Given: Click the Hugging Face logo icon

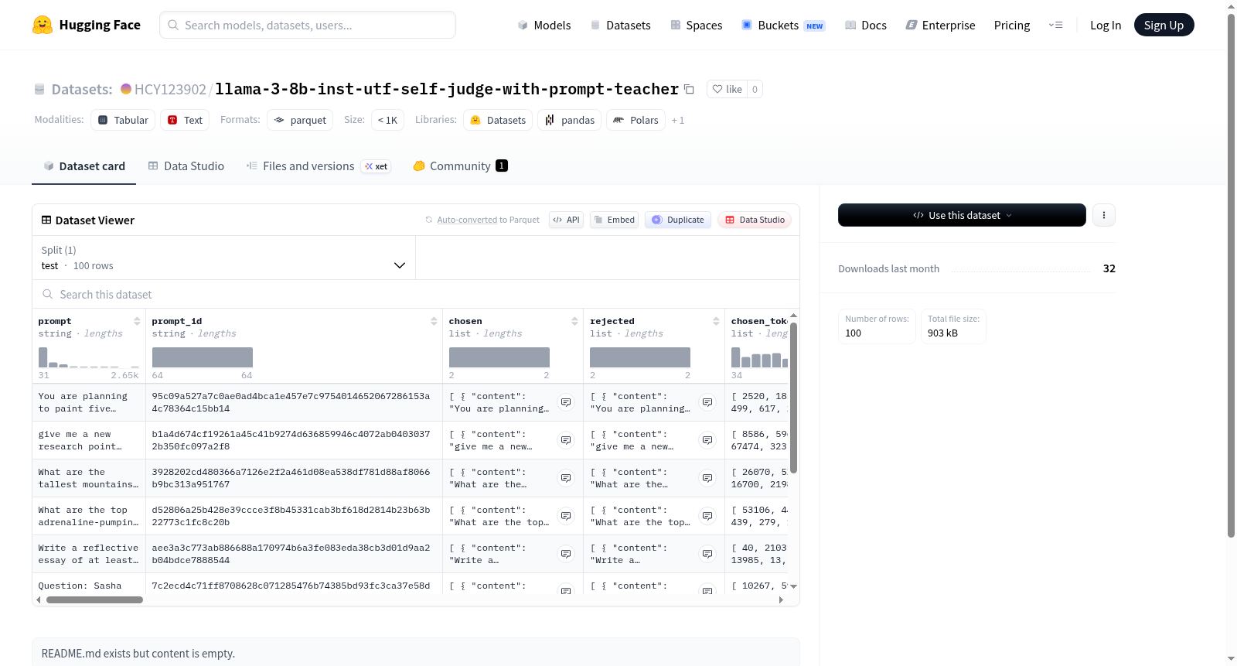Looking at the screenshot, I should click(x=43, y=25).
